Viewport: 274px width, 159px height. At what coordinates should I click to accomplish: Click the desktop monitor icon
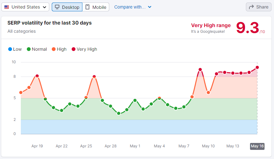point(57,7)
